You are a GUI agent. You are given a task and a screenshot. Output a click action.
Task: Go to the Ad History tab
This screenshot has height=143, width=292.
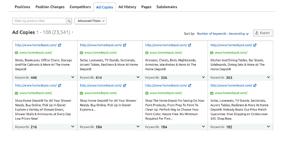127,7
